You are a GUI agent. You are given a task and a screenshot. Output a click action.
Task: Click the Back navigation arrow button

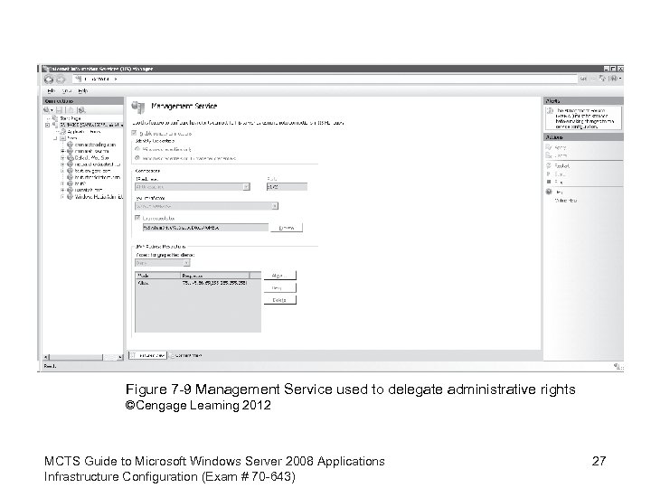coord(49,80)
